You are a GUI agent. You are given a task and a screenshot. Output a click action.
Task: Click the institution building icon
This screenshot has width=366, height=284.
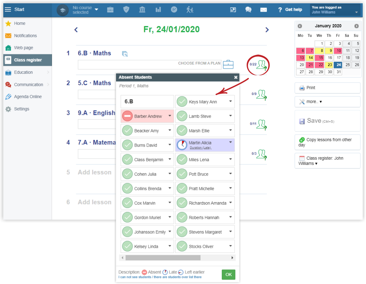pos(142,10)
